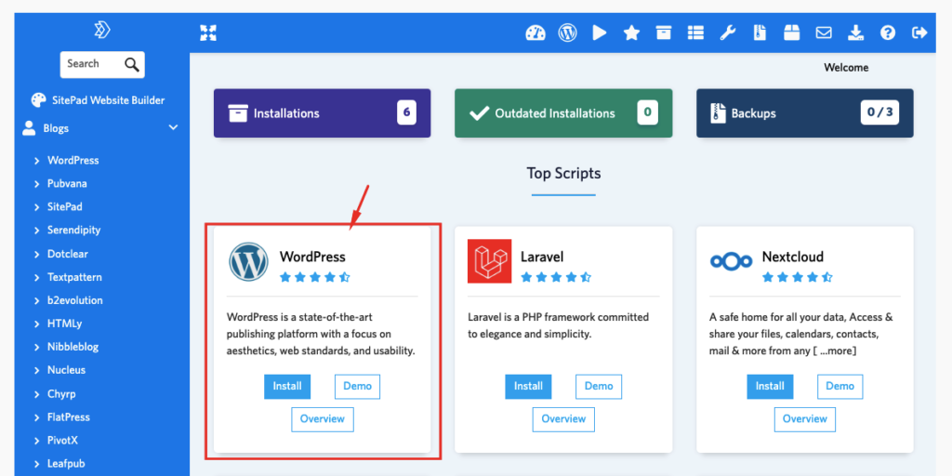Select Nucleus in the sidebar

click(x=66, y=370)
